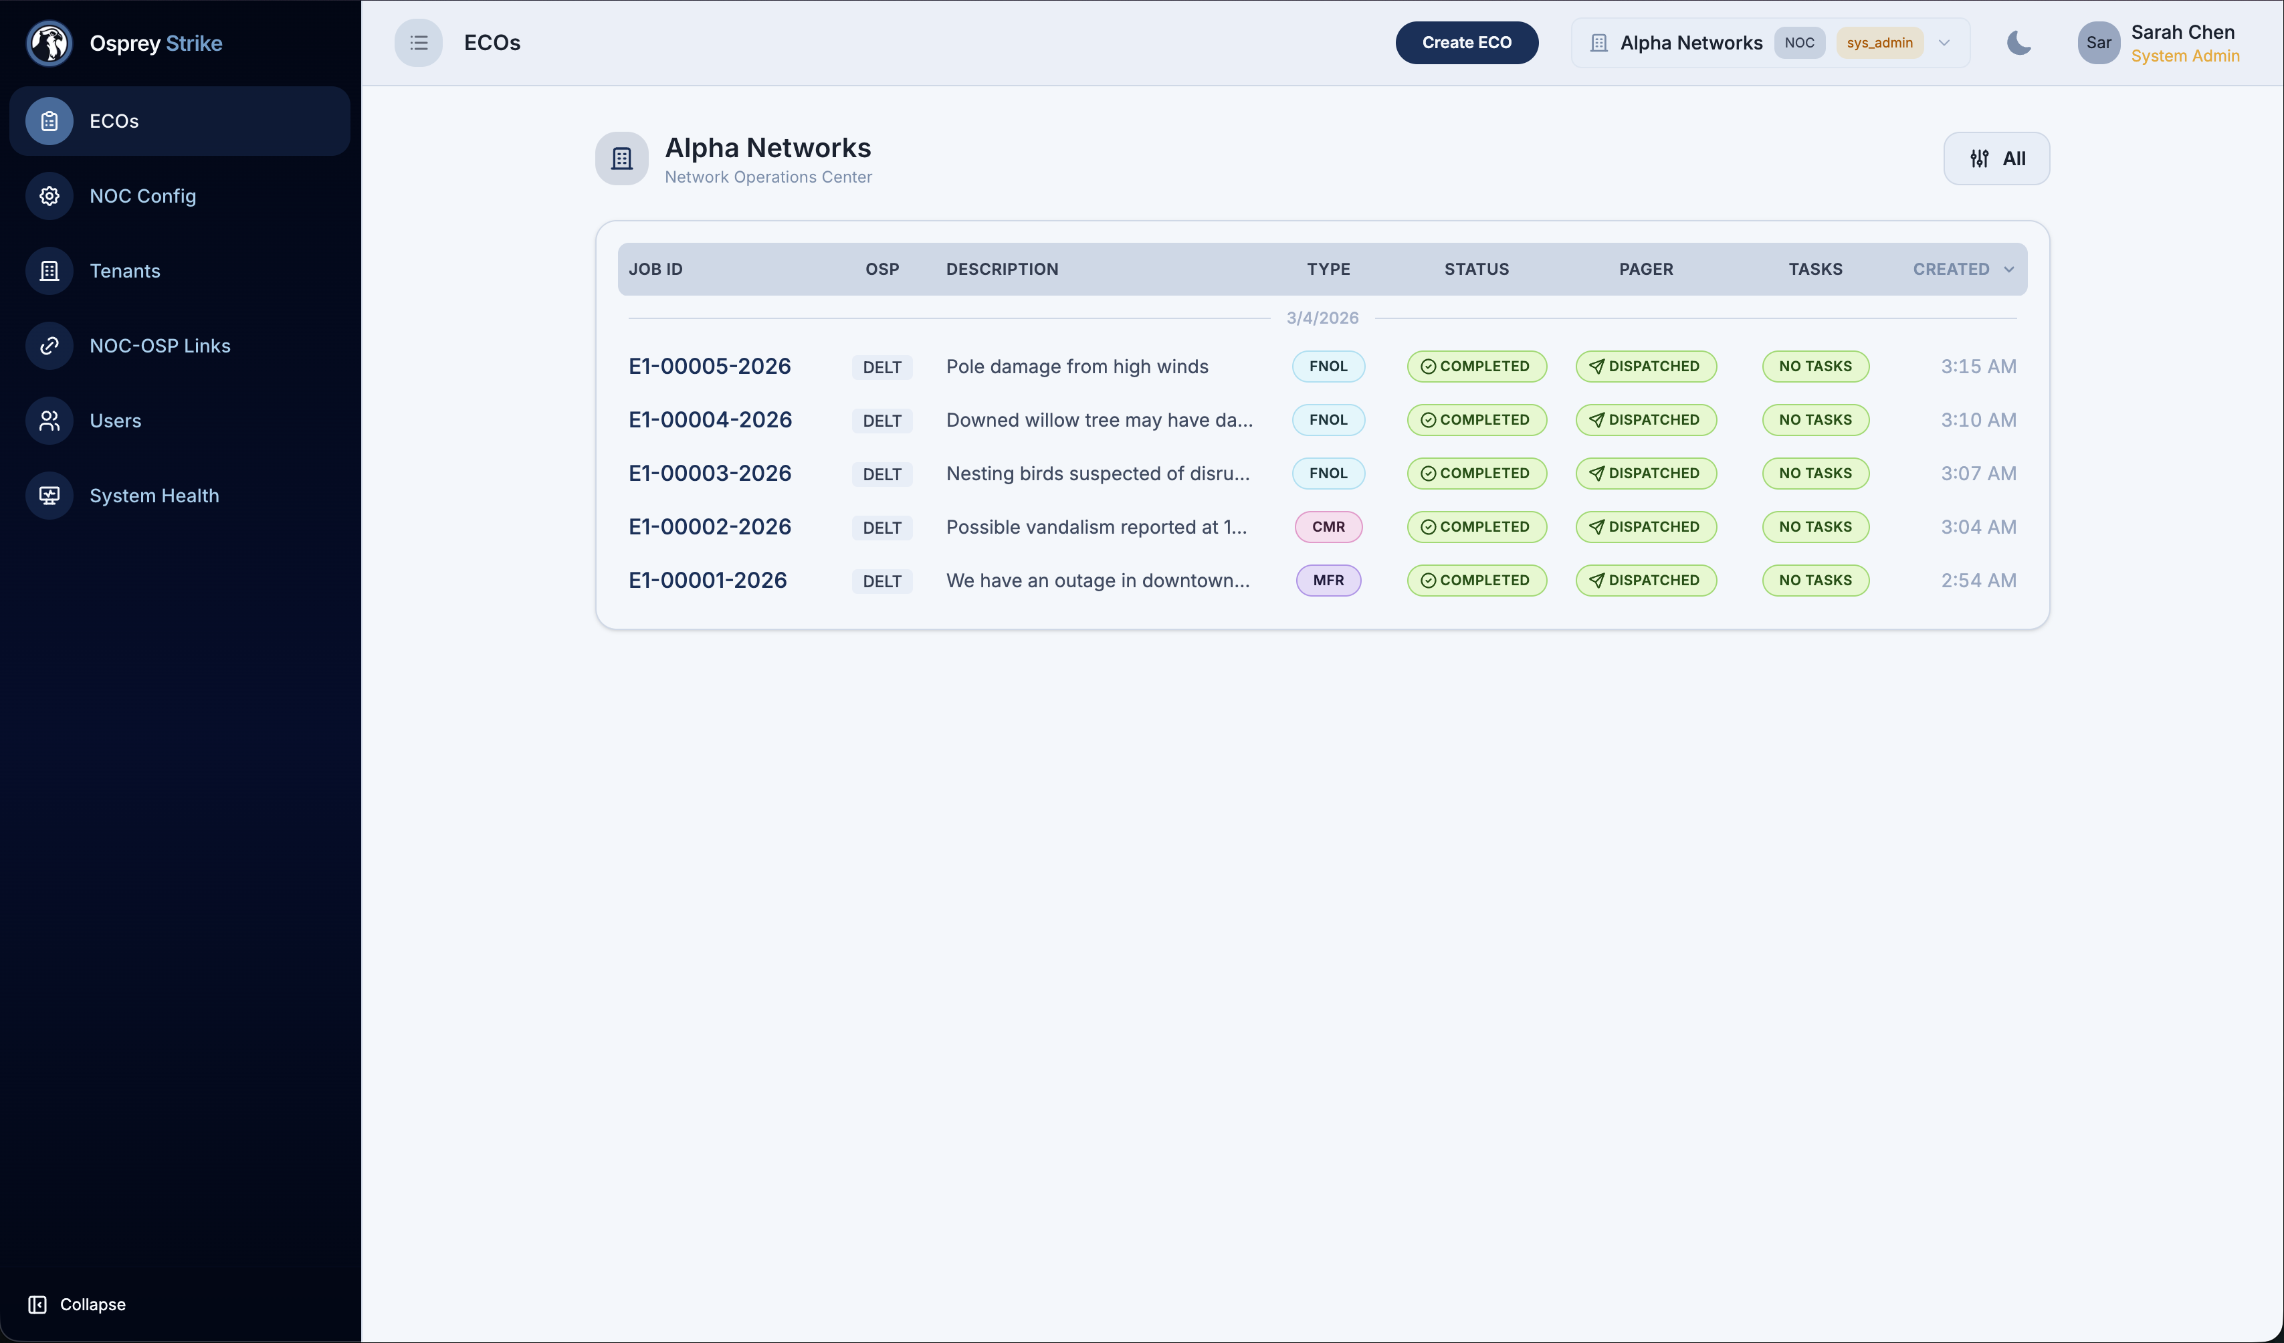Image resolution: width=2284 pixels, height=1343 pixels.
Task: Click the Osprey Strike logo icon
Action: click(x=49, y=43)
